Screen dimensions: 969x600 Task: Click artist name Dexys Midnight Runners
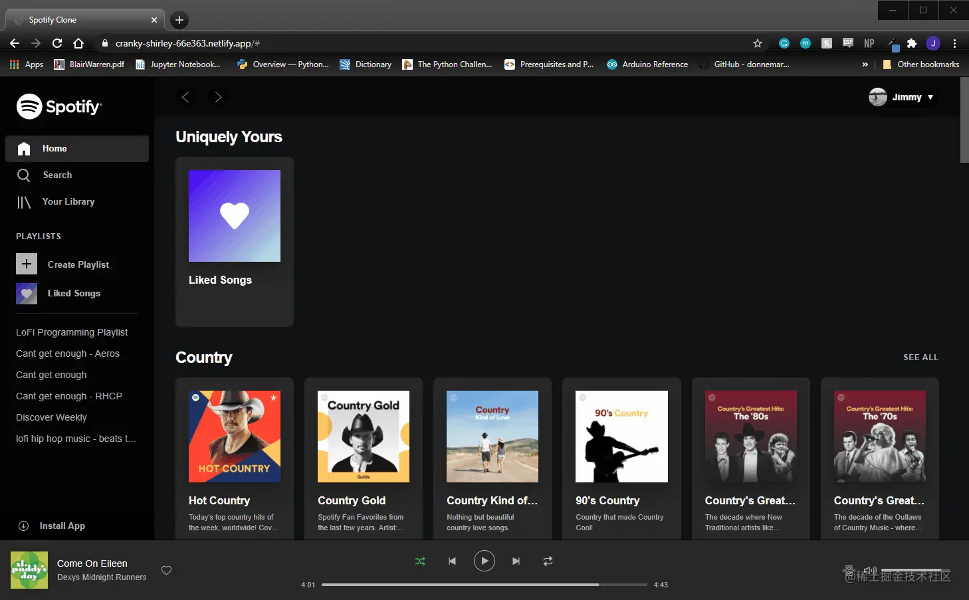pos(102,577)
